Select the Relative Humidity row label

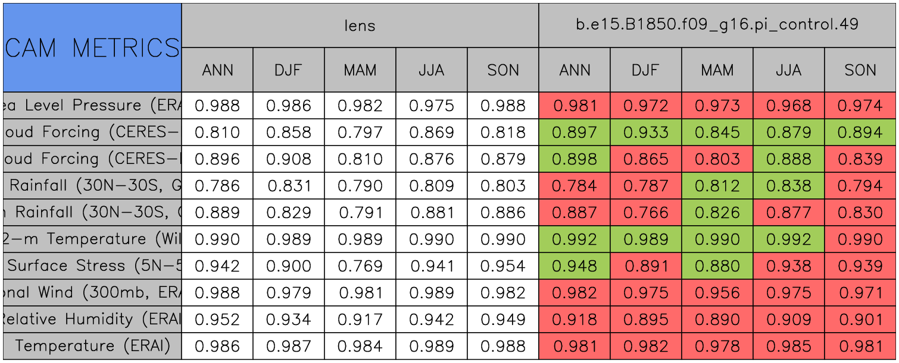coord(92,320)
